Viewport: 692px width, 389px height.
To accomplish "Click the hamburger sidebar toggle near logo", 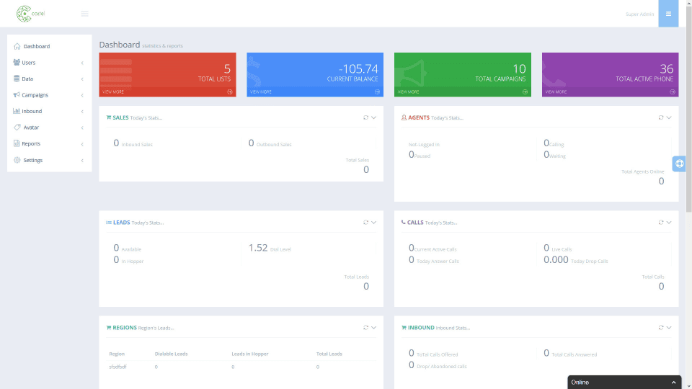I will coord(84,14).
